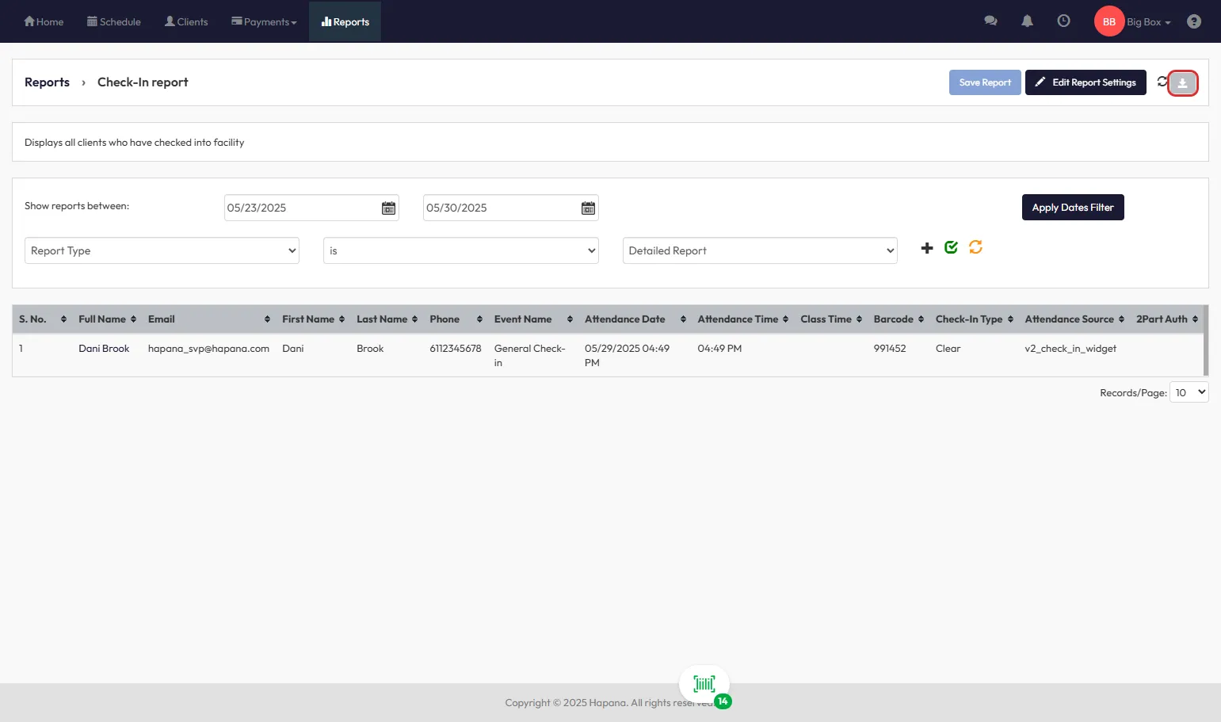Click the refresh icon beside the download button

click(x=1162, y=82)
